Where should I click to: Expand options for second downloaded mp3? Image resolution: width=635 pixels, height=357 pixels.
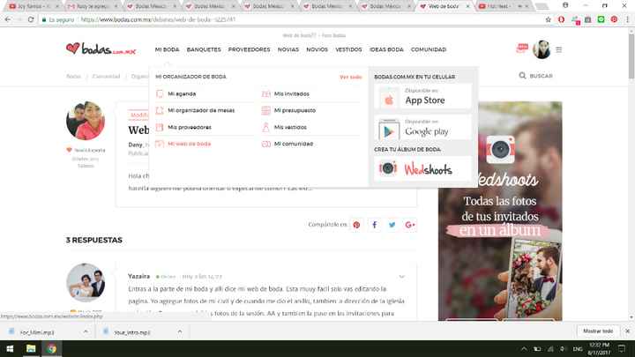180,332
